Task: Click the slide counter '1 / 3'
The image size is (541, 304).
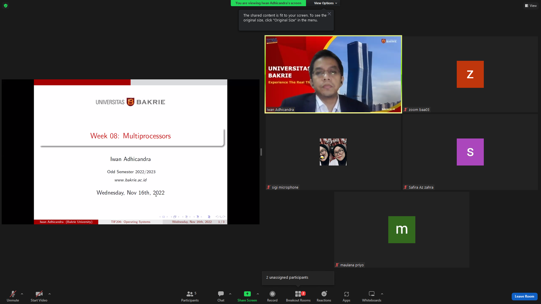Action: [x=221, y=222]
